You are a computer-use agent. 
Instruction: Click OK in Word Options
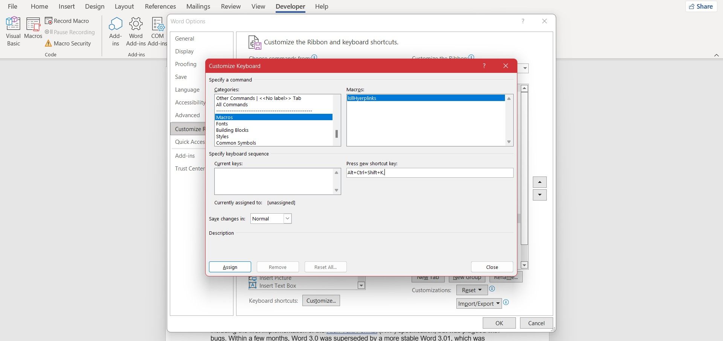[499, 323]
